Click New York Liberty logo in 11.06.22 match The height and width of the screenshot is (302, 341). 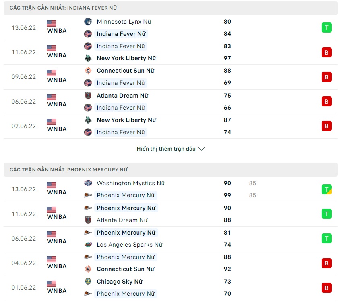pyautogui.click(x=88, y=58)
